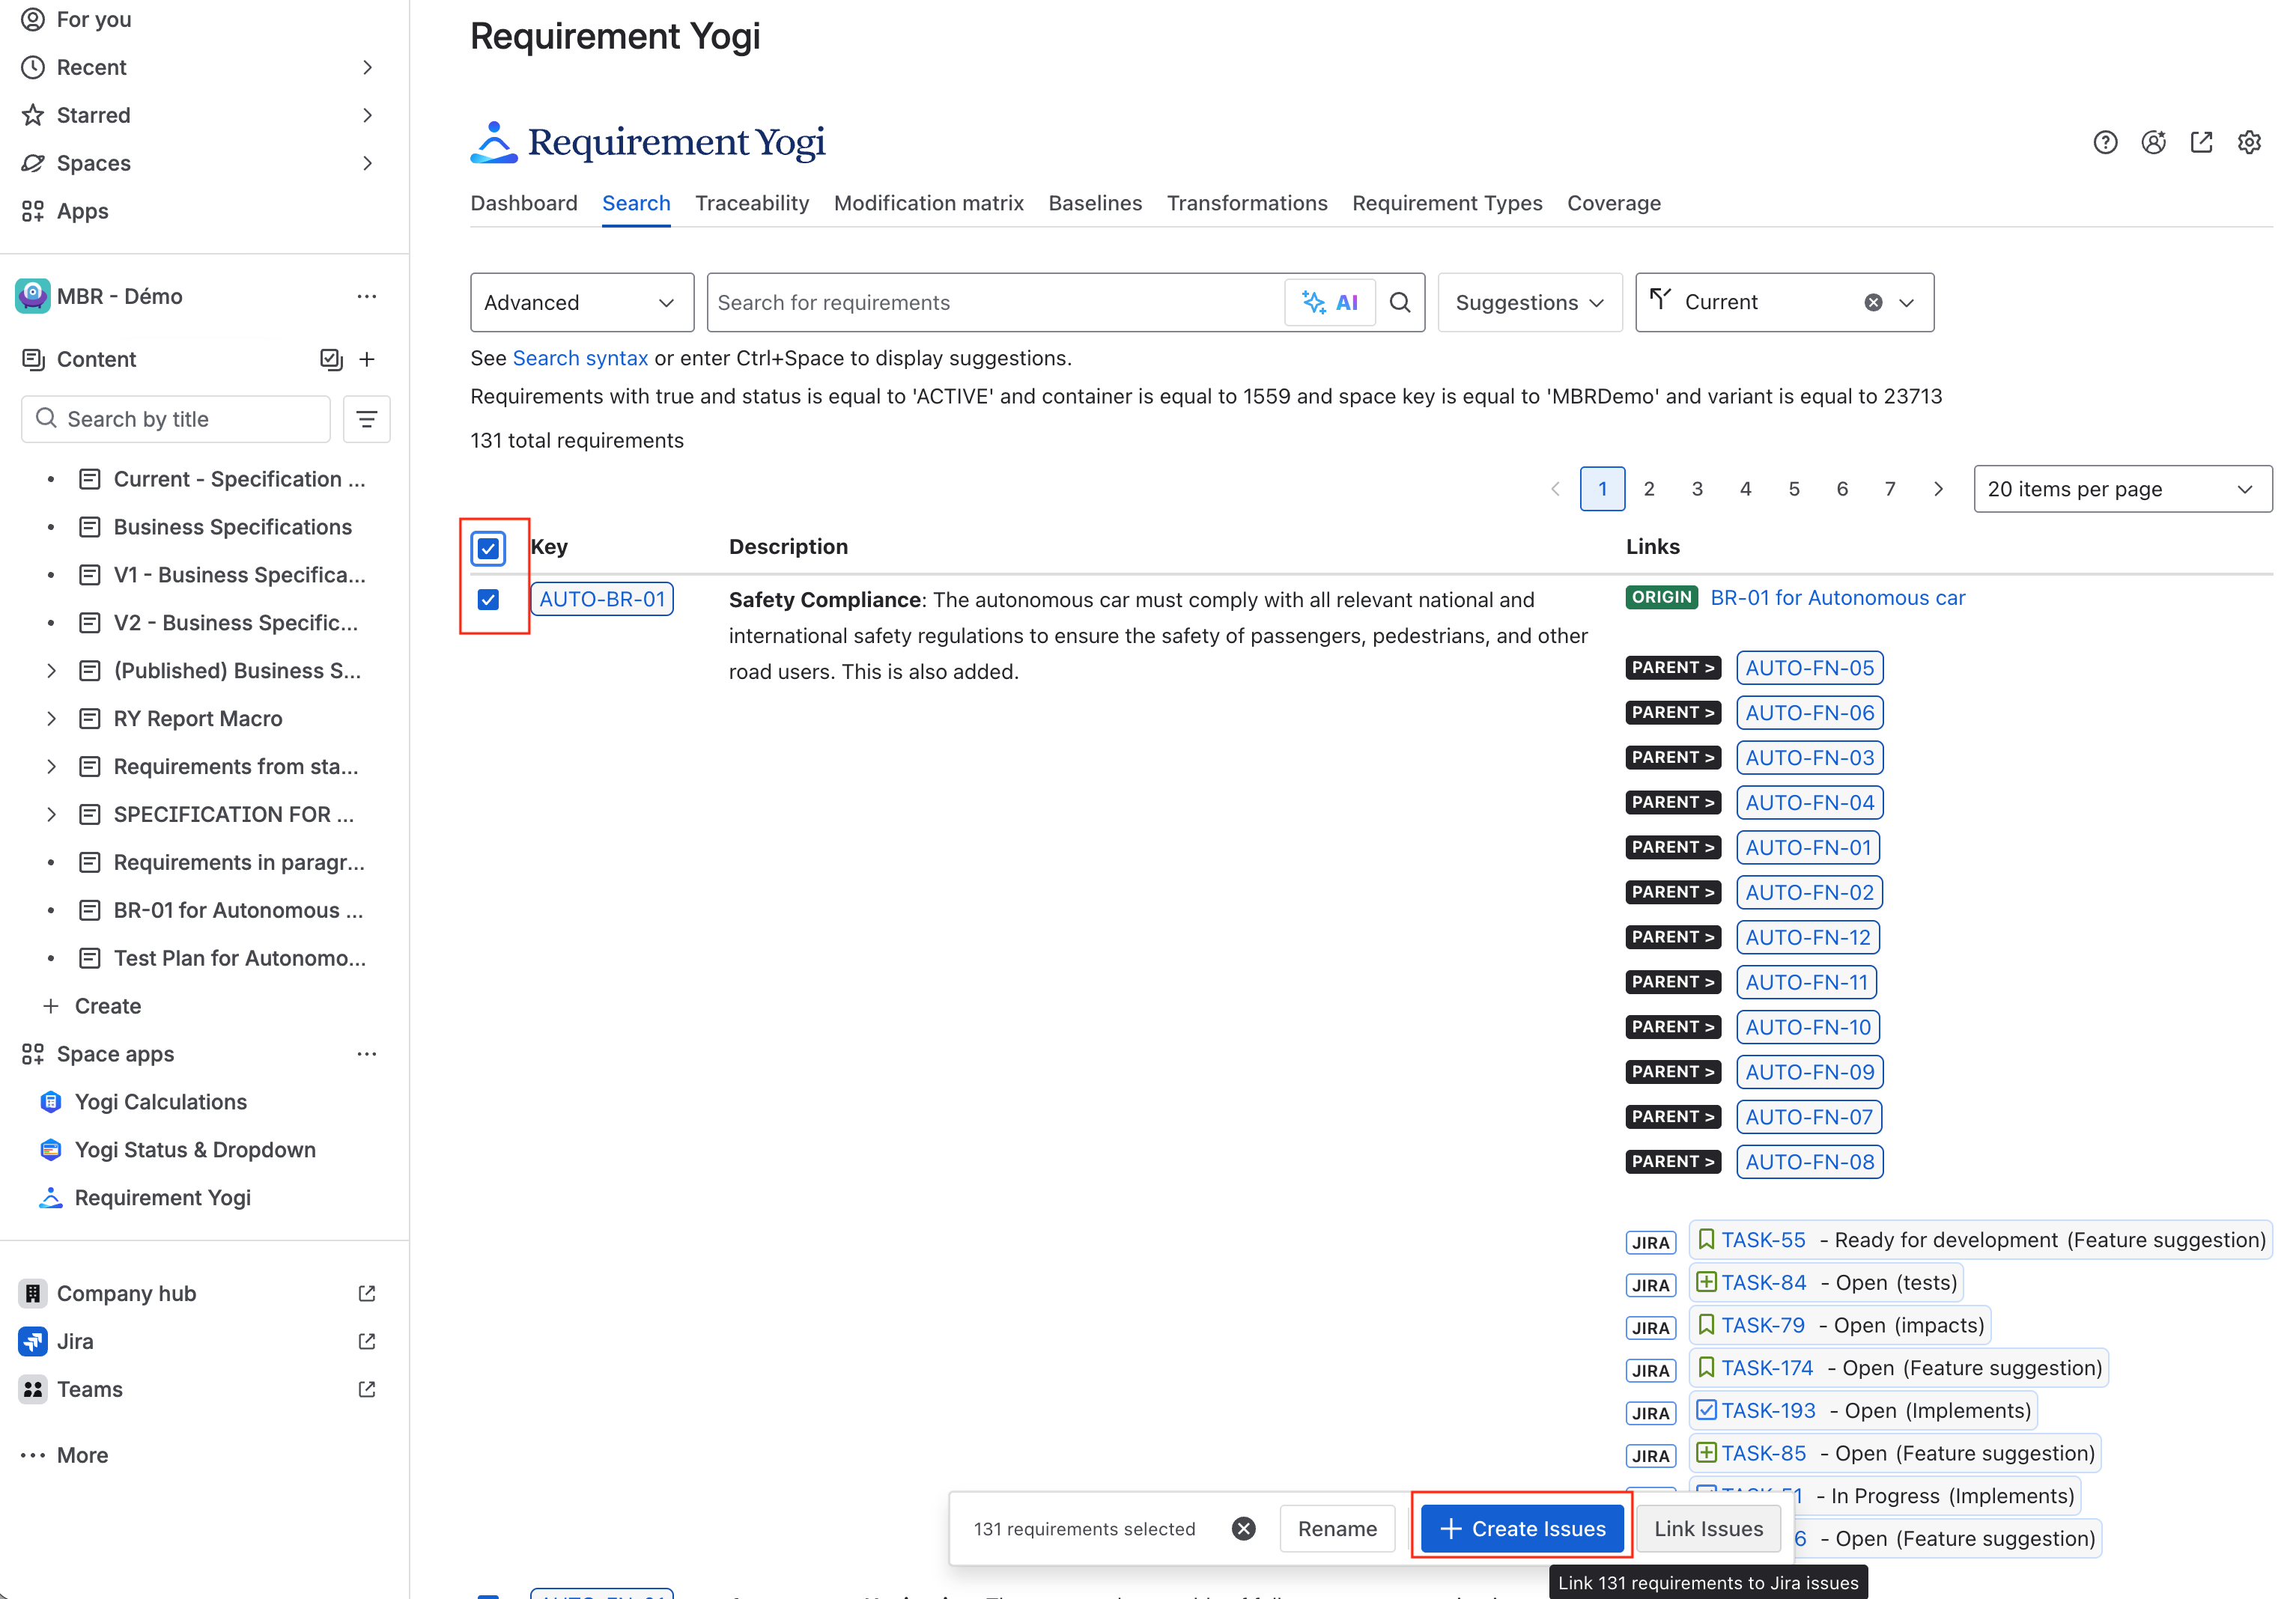Go to results page 7

[1889, 490]
